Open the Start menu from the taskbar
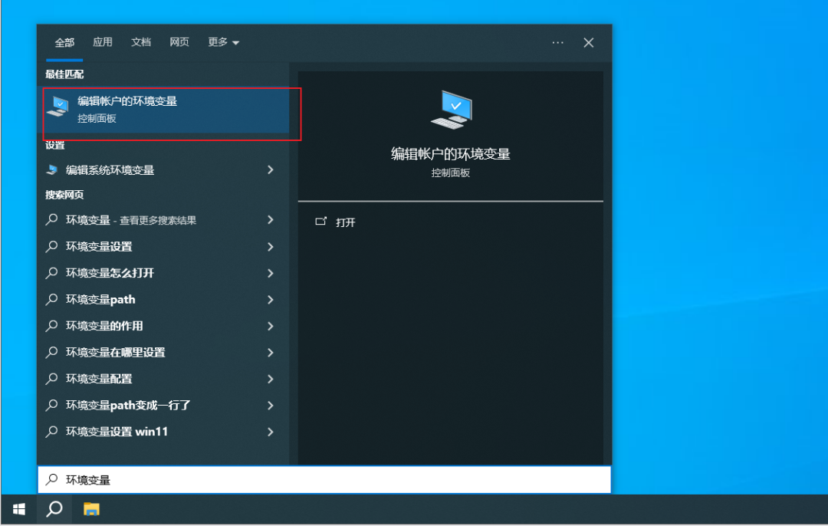This screenshot has width=828, height=526. (x=18, y=508)
